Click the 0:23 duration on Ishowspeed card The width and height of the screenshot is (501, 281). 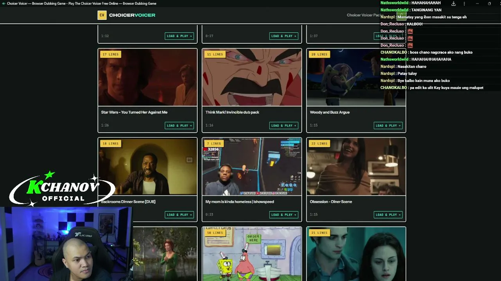(x=209, y=215)
